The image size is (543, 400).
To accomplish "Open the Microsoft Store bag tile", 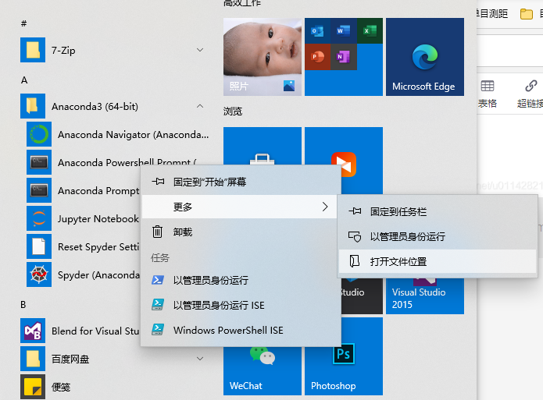I will click(x=263, y=146).
